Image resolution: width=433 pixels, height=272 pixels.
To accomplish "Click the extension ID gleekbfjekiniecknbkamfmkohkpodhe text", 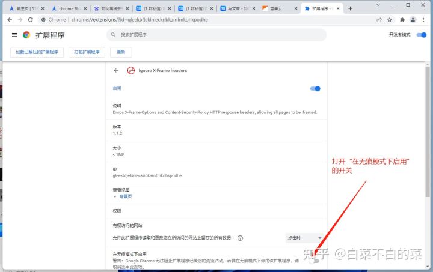I will pos(147,175).
